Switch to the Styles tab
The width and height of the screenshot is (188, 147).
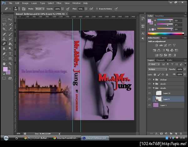[164, 38]
